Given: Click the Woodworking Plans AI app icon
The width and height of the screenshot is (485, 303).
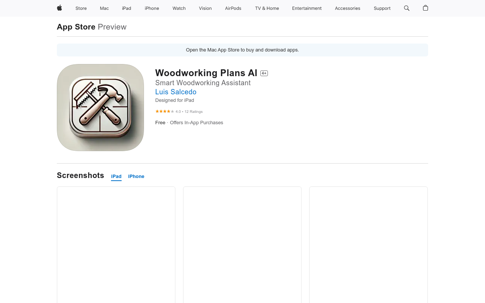Looking at the screenshot, I should (x=100, y=108).
